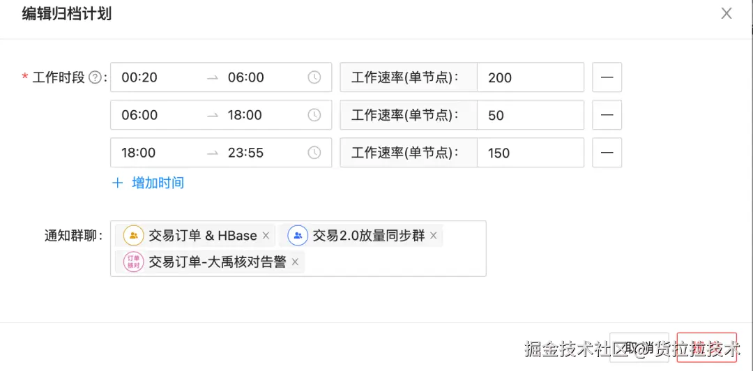
Task: Remove the third time period row
Action: (607, 153)
